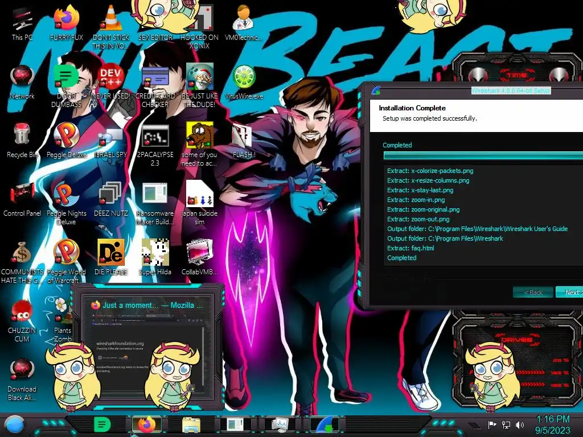Open the VLC cone shortcut on desktop

point(111,27)
